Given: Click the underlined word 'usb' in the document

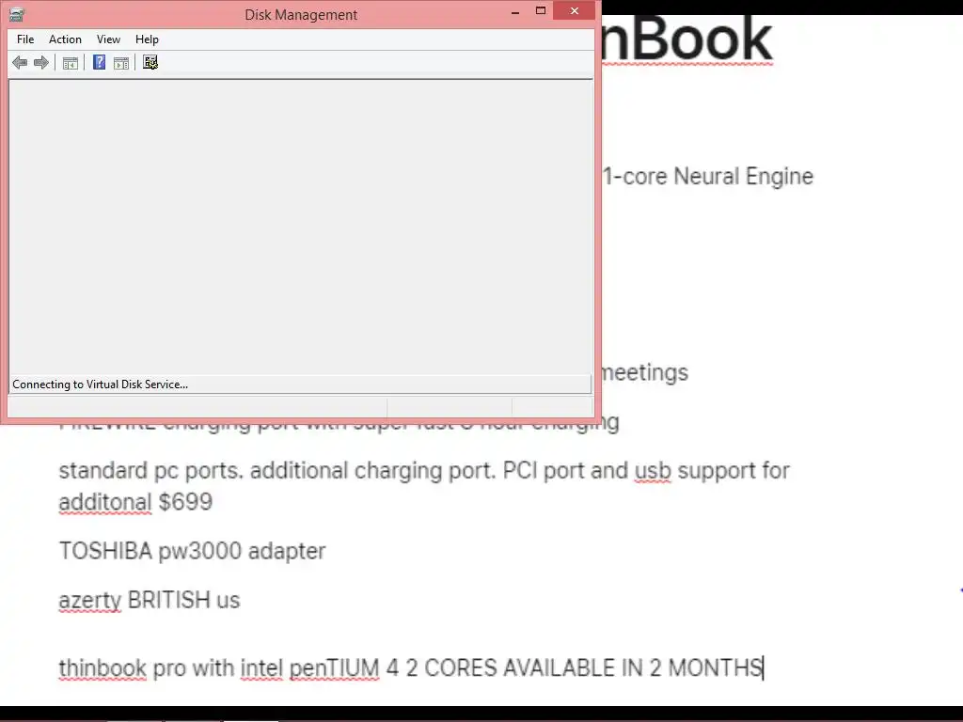Looking at the screenshot, I should coord(653,471).
